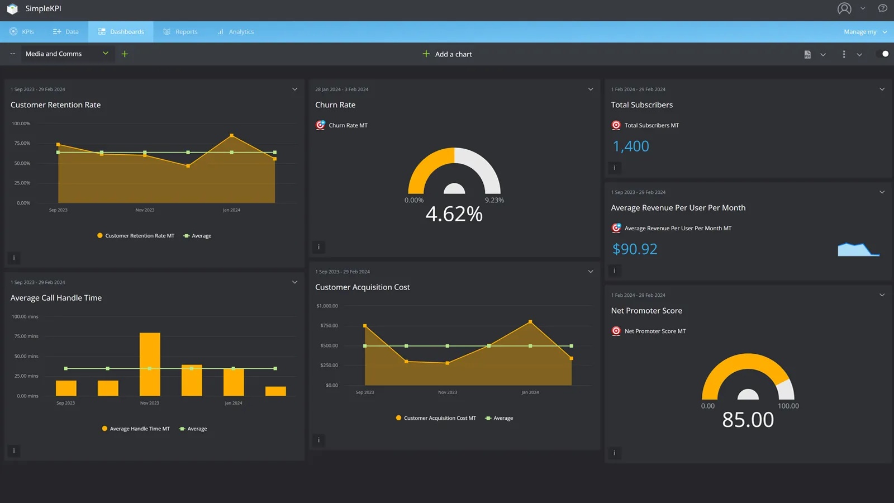Toggle the dark mode switch
Viewport: 894px width, 503px height.
[x=883, y=54]
